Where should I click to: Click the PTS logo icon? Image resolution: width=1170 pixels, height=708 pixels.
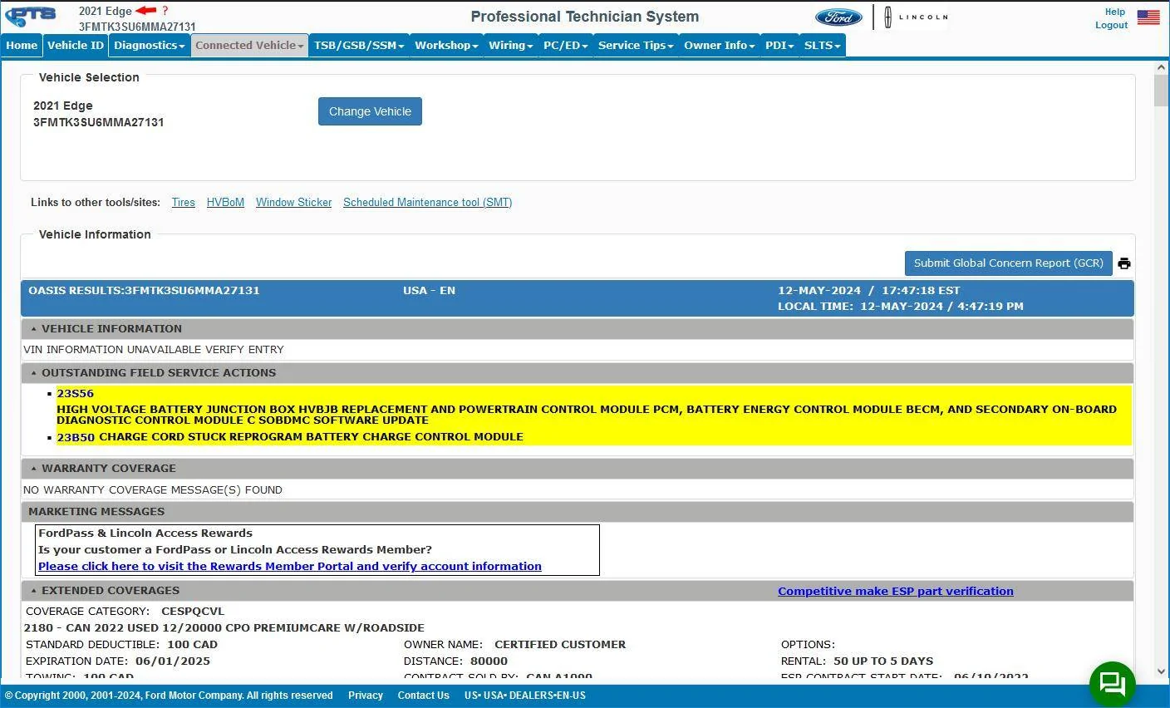pyautogui.click(x=31, y=16)
